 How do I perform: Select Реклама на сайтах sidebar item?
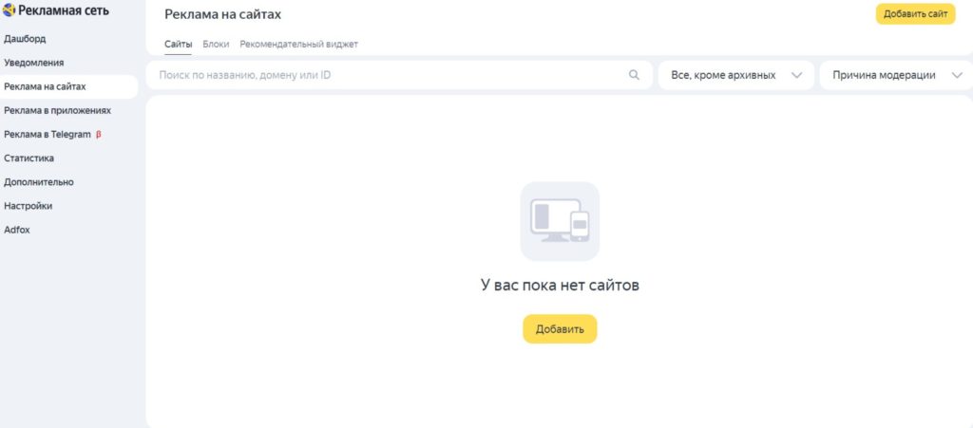68,86
